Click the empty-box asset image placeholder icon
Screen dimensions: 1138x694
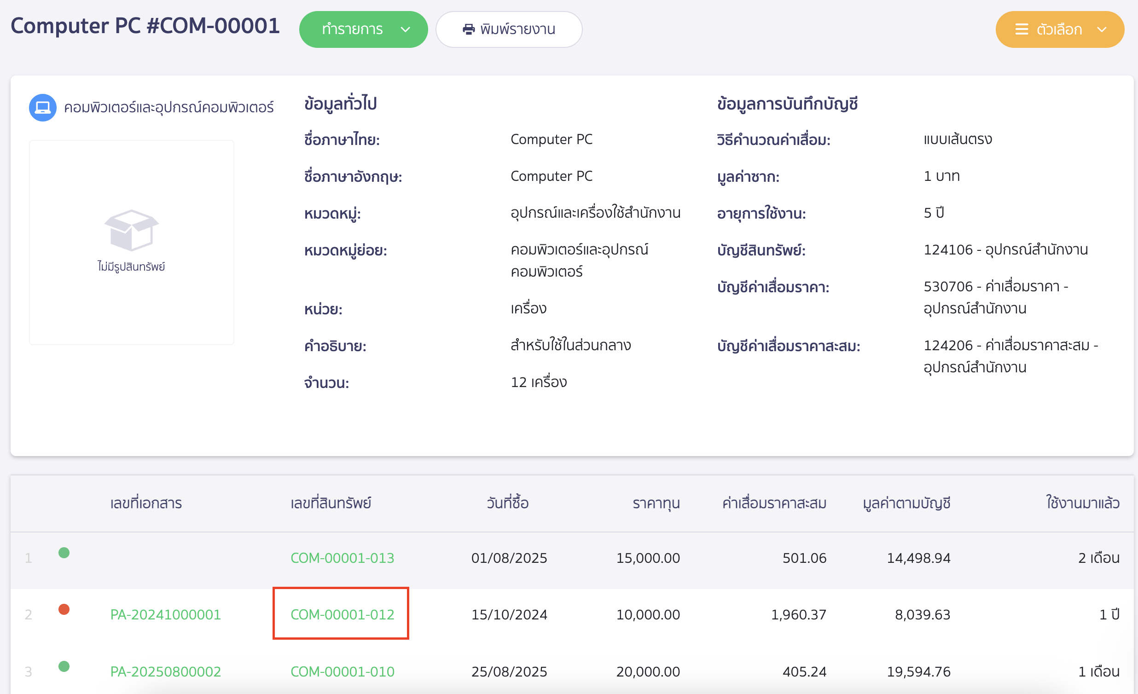point(131,231)
